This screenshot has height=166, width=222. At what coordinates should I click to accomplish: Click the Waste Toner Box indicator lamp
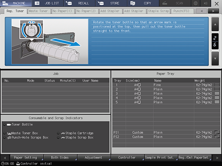click(x=4, y=133)
